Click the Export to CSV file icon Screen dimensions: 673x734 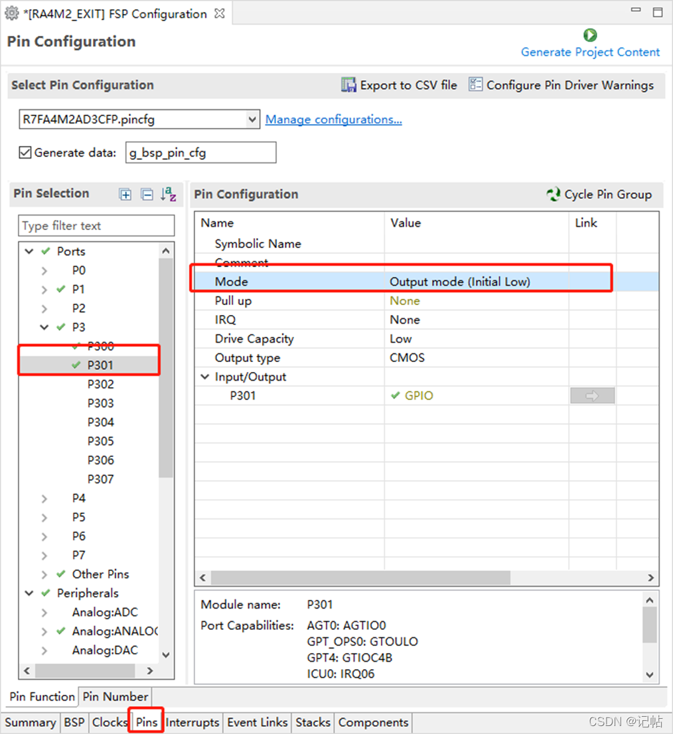348,85
